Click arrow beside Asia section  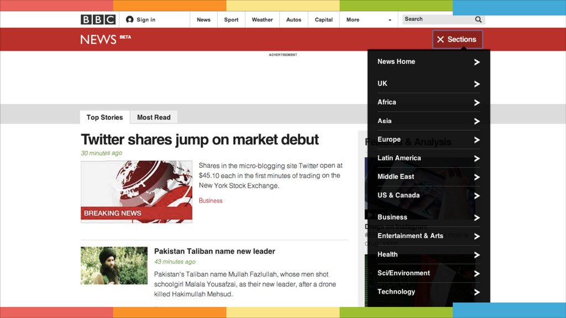coord(477,121)
